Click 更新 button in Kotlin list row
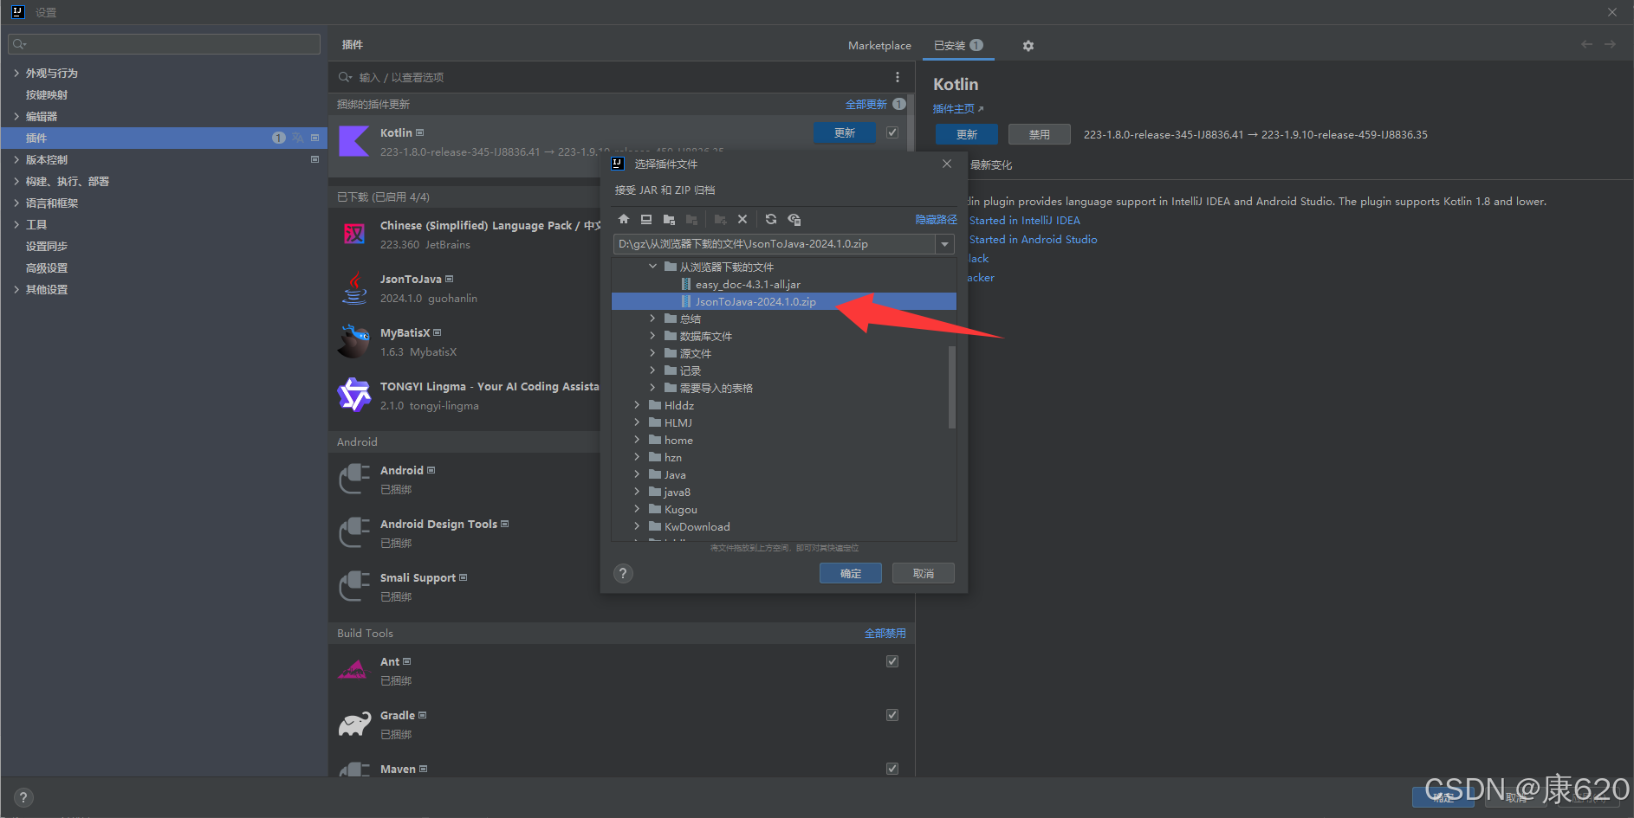This screenshot has width=1634, height=818. tap(845, 132)
